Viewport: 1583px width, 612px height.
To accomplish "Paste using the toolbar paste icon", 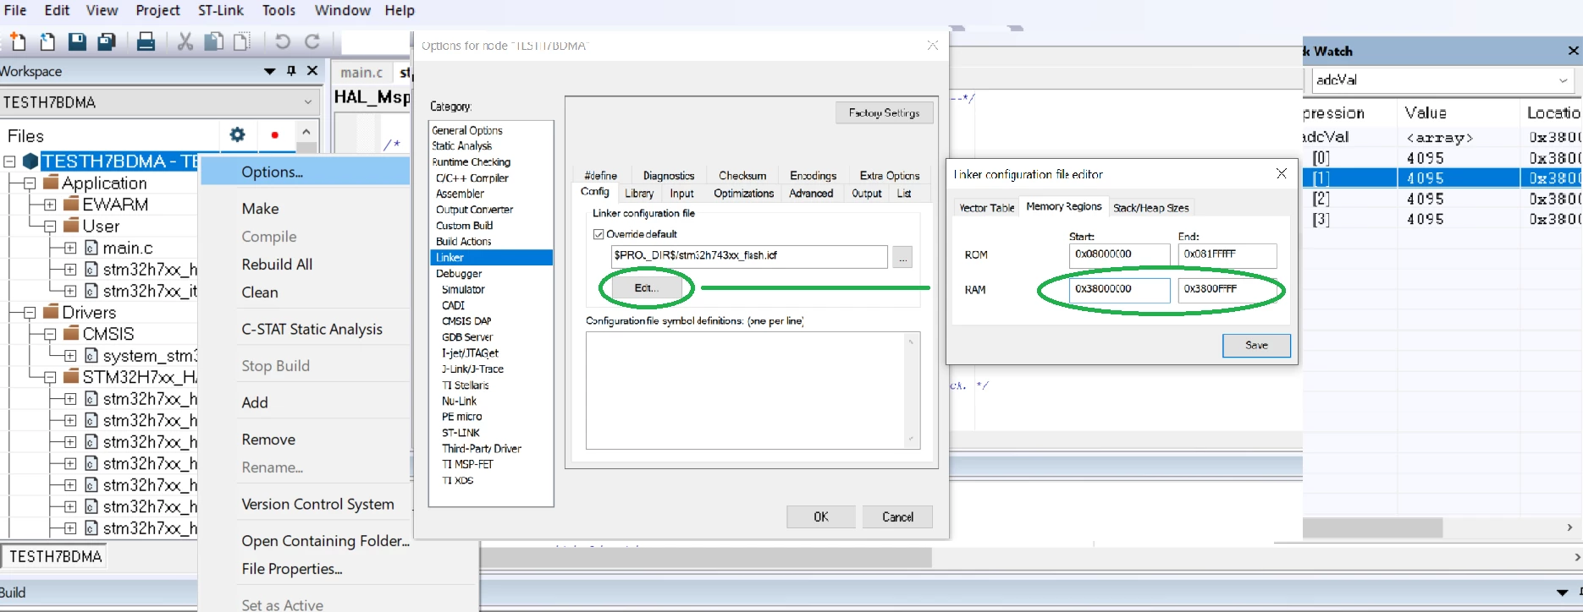I will pyautogui.click(x=242, y=41).
